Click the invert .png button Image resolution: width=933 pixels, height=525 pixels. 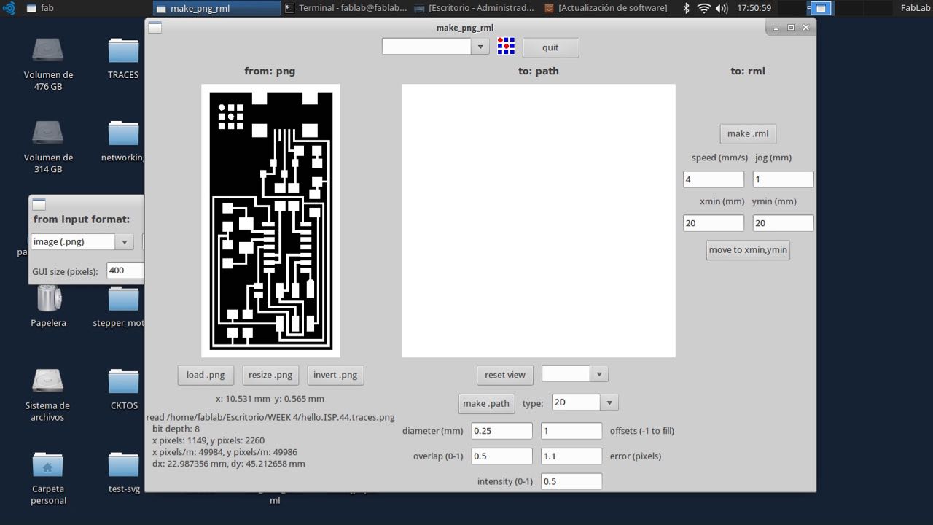coord(335,375)
